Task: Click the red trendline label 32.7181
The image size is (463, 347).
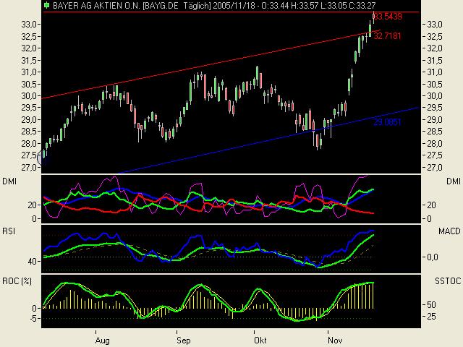Action: (388, 36)
